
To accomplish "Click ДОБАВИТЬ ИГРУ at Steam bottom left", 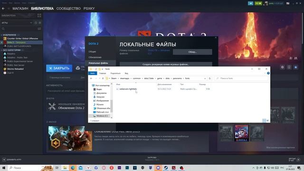I will point(12,160).
